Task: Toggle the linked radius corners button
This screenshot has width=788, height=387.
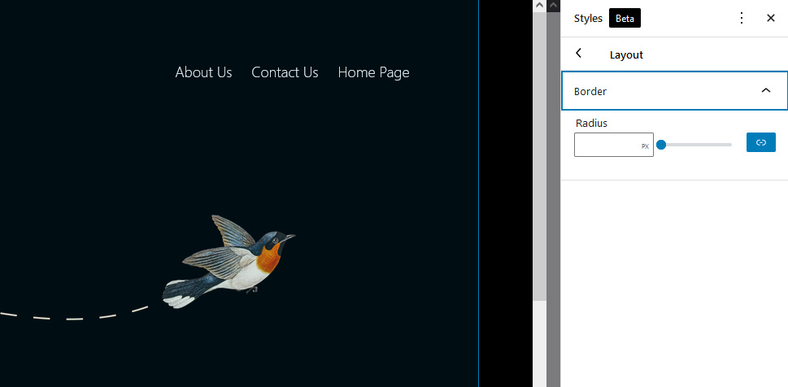Action: 761,142
